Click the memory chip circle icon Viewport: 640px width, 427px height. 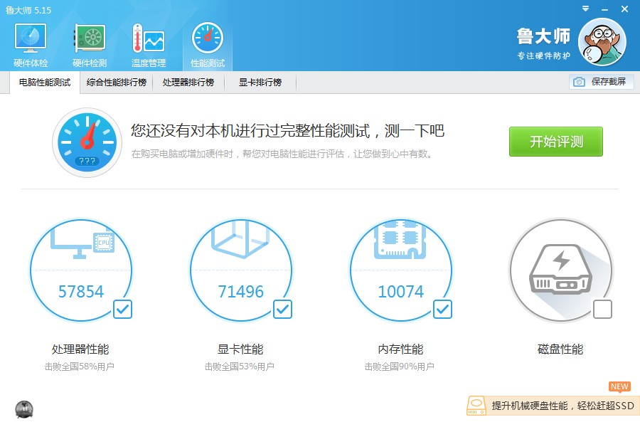[x=401, y=270]
